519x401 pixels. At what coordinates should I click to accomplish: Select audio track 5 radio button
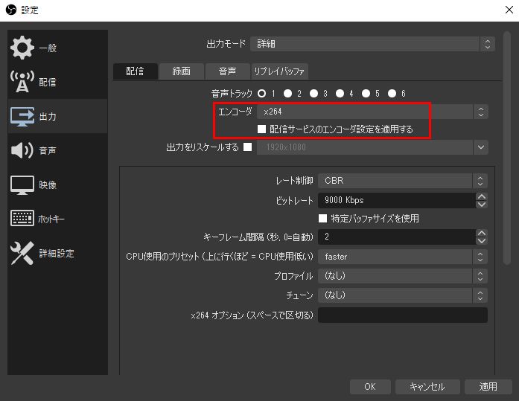(366, 94)
